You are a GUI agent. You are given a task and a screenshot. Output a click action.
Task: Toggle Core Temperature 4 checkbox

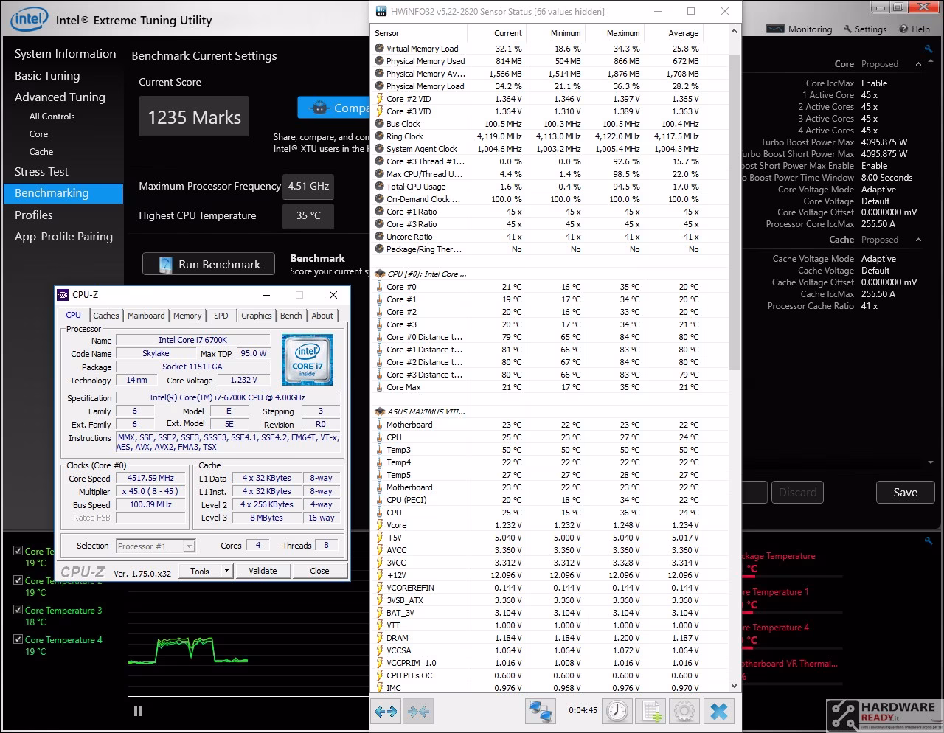(18, 639)
